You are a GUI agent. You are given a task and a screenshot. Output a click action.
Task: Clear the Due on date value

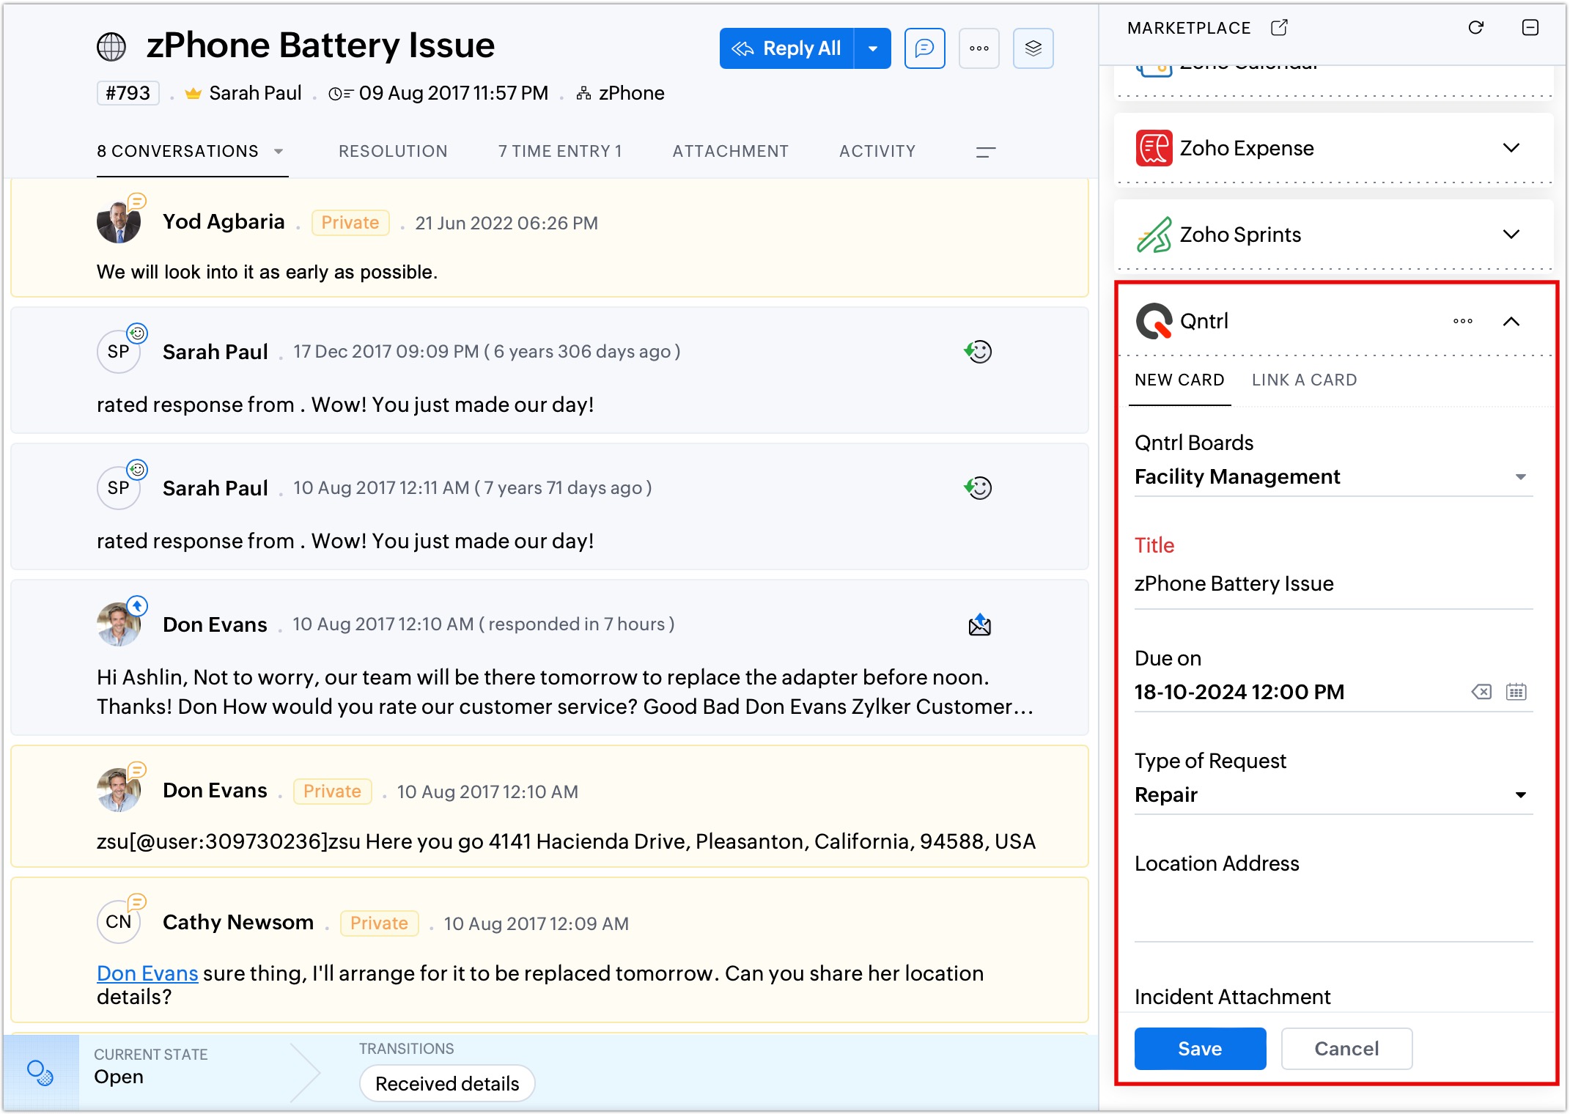1481,691
